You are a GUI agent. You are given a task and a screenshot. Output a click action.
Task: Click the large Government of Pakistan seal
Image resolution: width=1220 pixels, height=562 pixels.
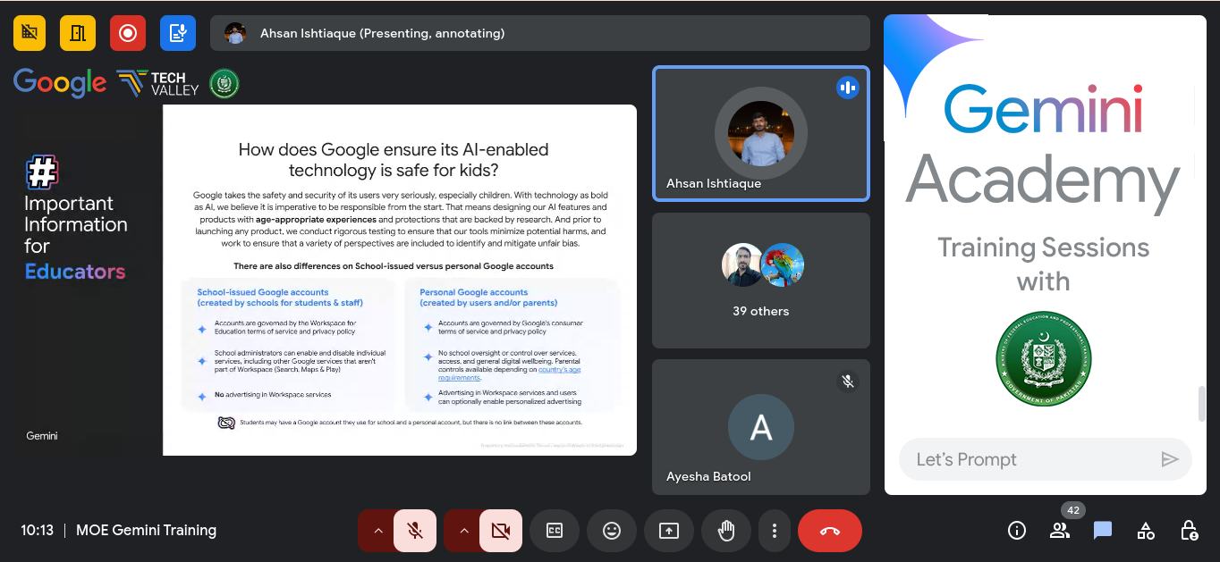click(1044, 359)
